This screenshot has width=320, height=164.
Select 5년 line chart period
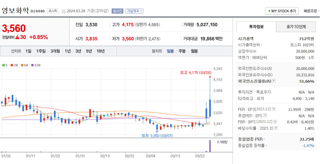coord(89,51)
